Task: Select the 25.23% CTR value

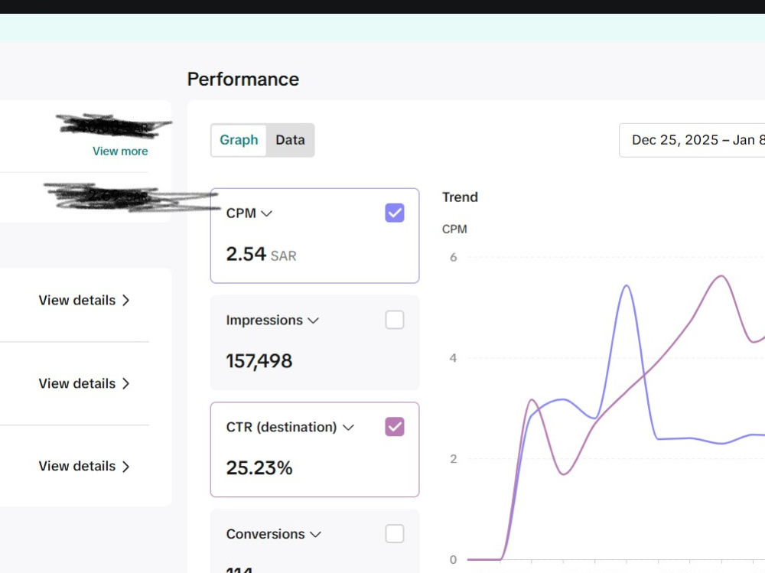Action: tap(259, 468)
